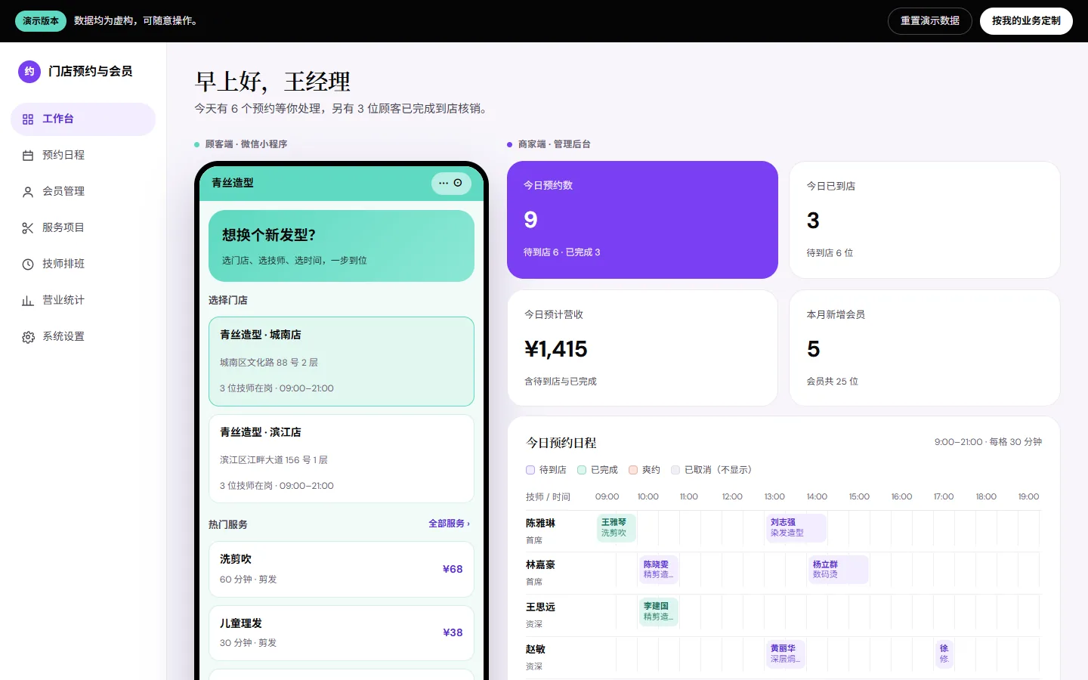Click the 重置演示数据 button
1088x680 pixels.
(x=930, y=21)
